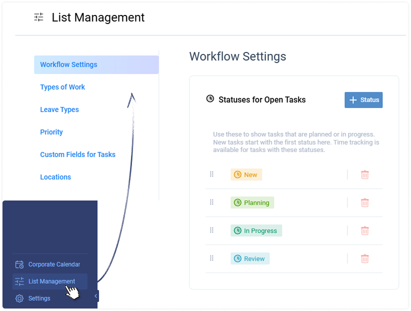Viewport: 411px width, 311px height.
Task: Click the trash icon next to the New status
Action: [x=365, y=174]
